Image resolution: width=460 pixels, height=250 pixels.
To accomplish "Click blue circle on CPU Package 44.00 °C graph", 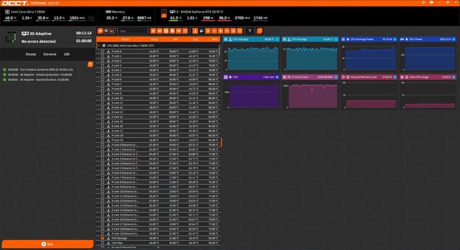I will coord(336,40).
